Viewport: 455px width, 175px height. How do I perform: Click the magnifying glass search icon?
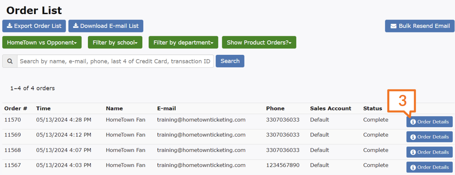[x=10, y=61]
